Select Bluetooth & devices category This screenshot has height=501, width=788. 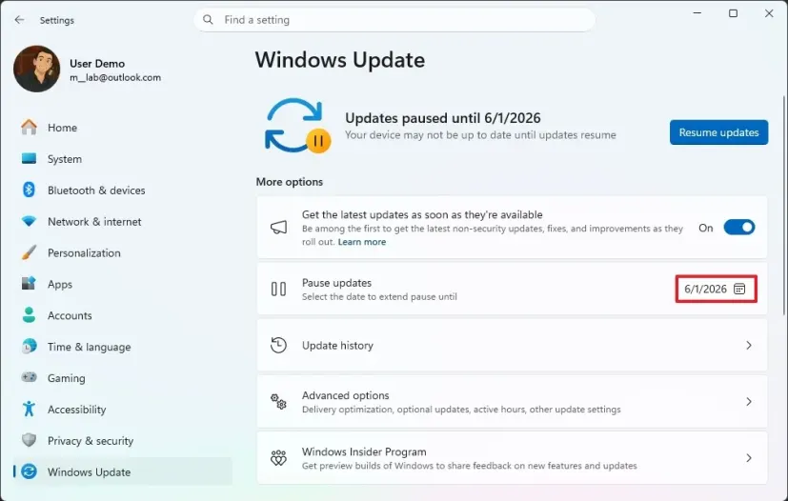(96, 190)
